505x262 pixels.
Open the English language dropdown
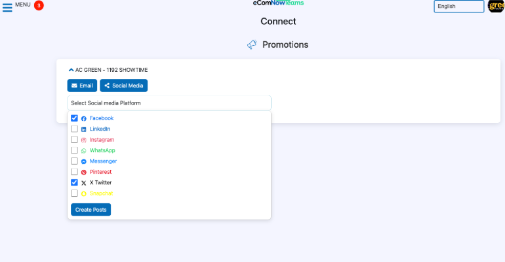458,7
